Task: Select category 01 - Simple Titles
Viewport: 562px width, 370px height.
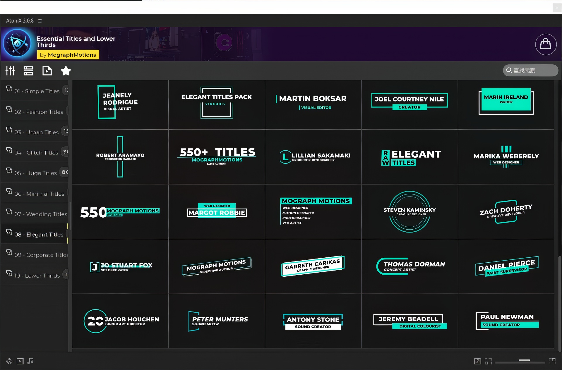Action: tap(35, 91)
